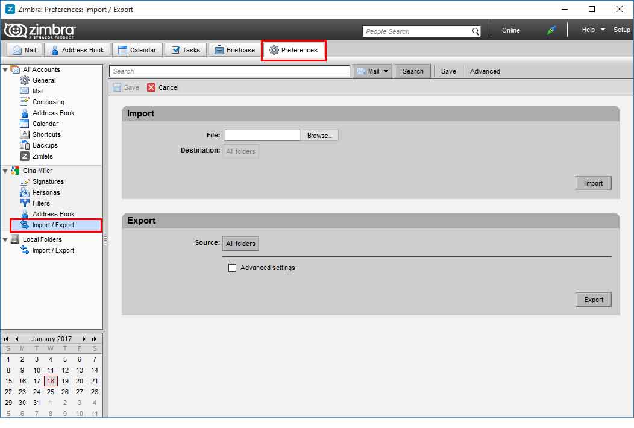Open the Composing preferences icon
Screen dimensions: 634x428
[25, 101]
